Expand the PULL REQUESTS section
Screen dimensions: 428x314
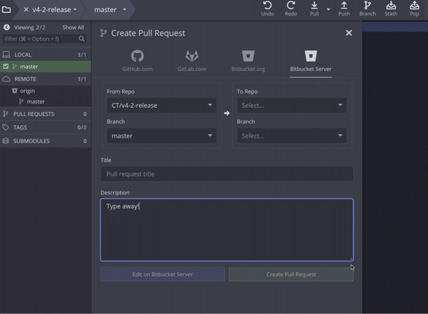[45, 114]
